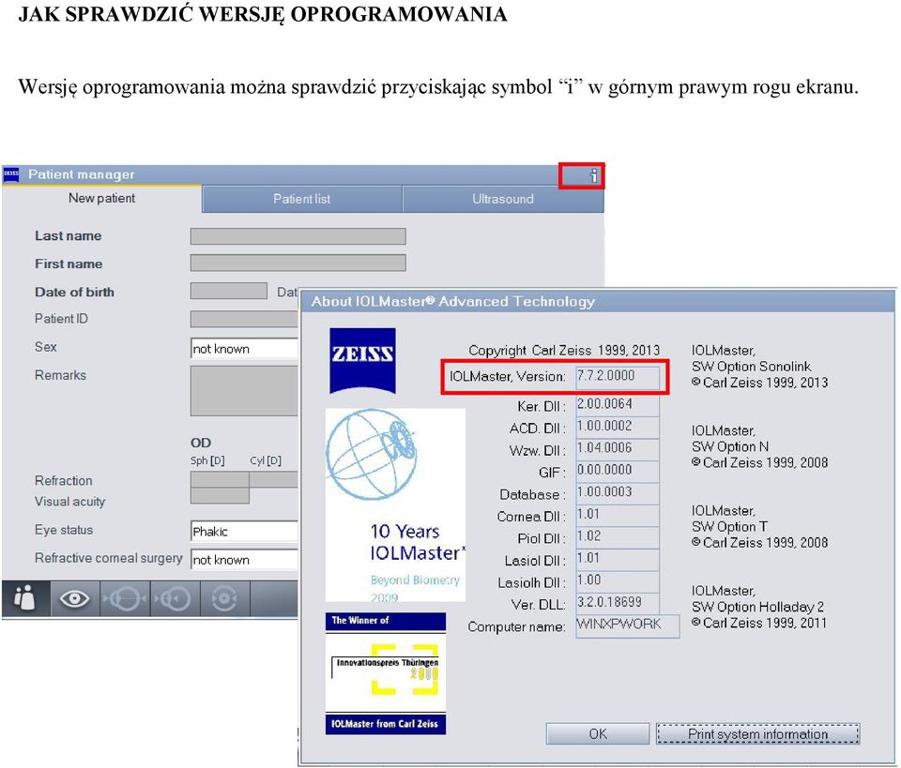Click the Remarks text area

[x=245, y=391]
